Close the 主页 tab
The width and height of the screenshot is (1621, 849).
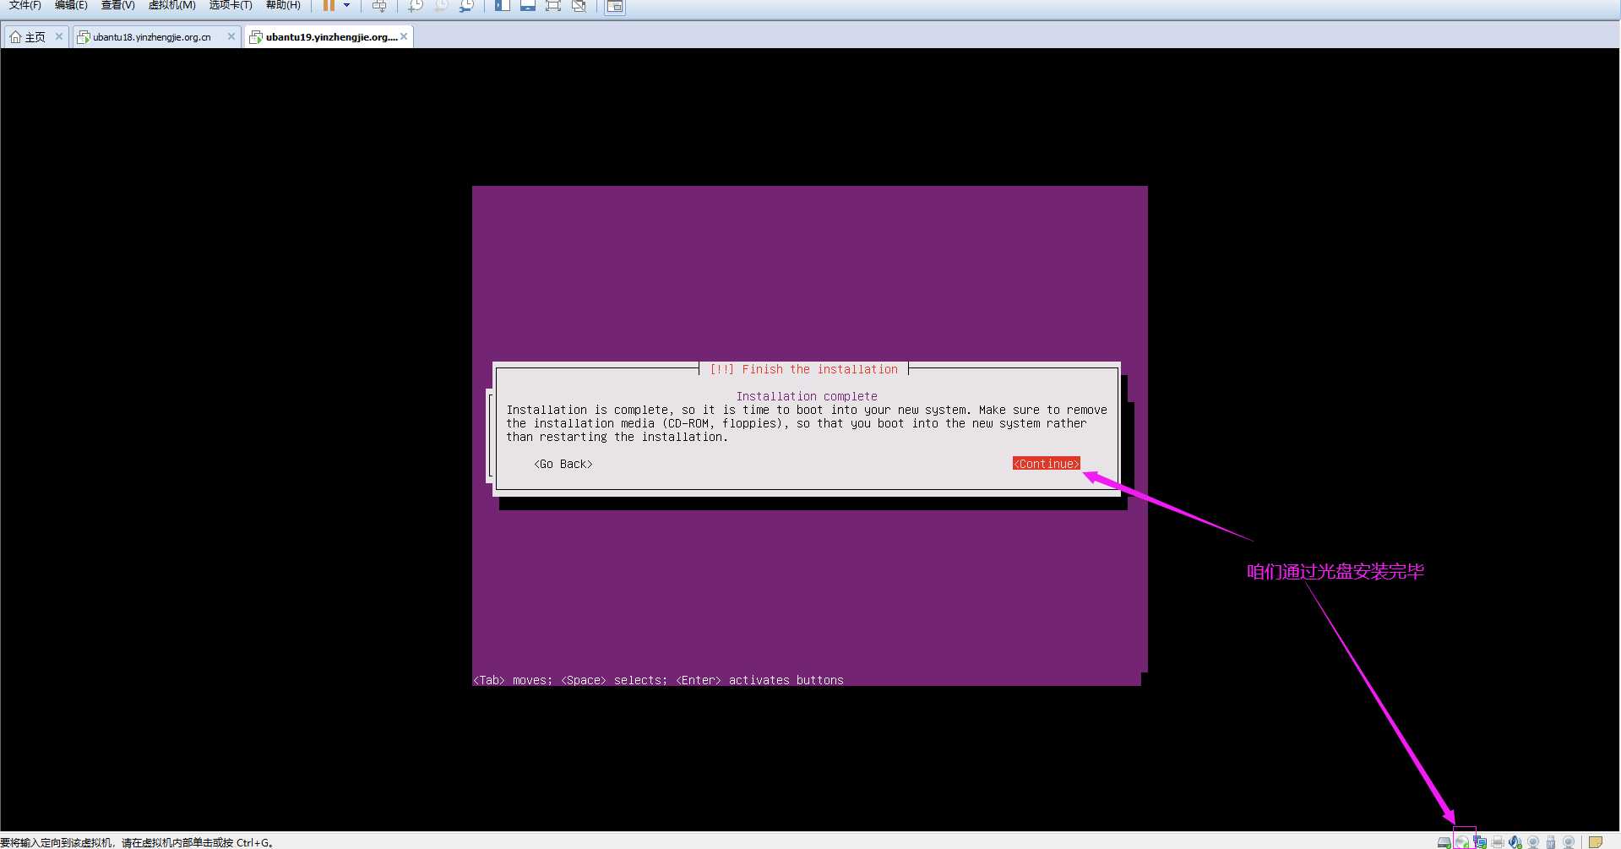(58, 36)
